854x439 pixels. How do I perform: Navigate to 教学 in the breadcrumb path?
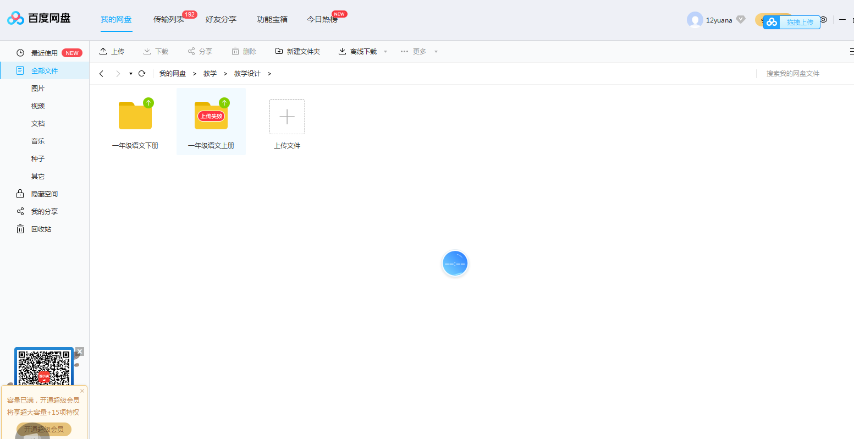(x=210, y=74)
